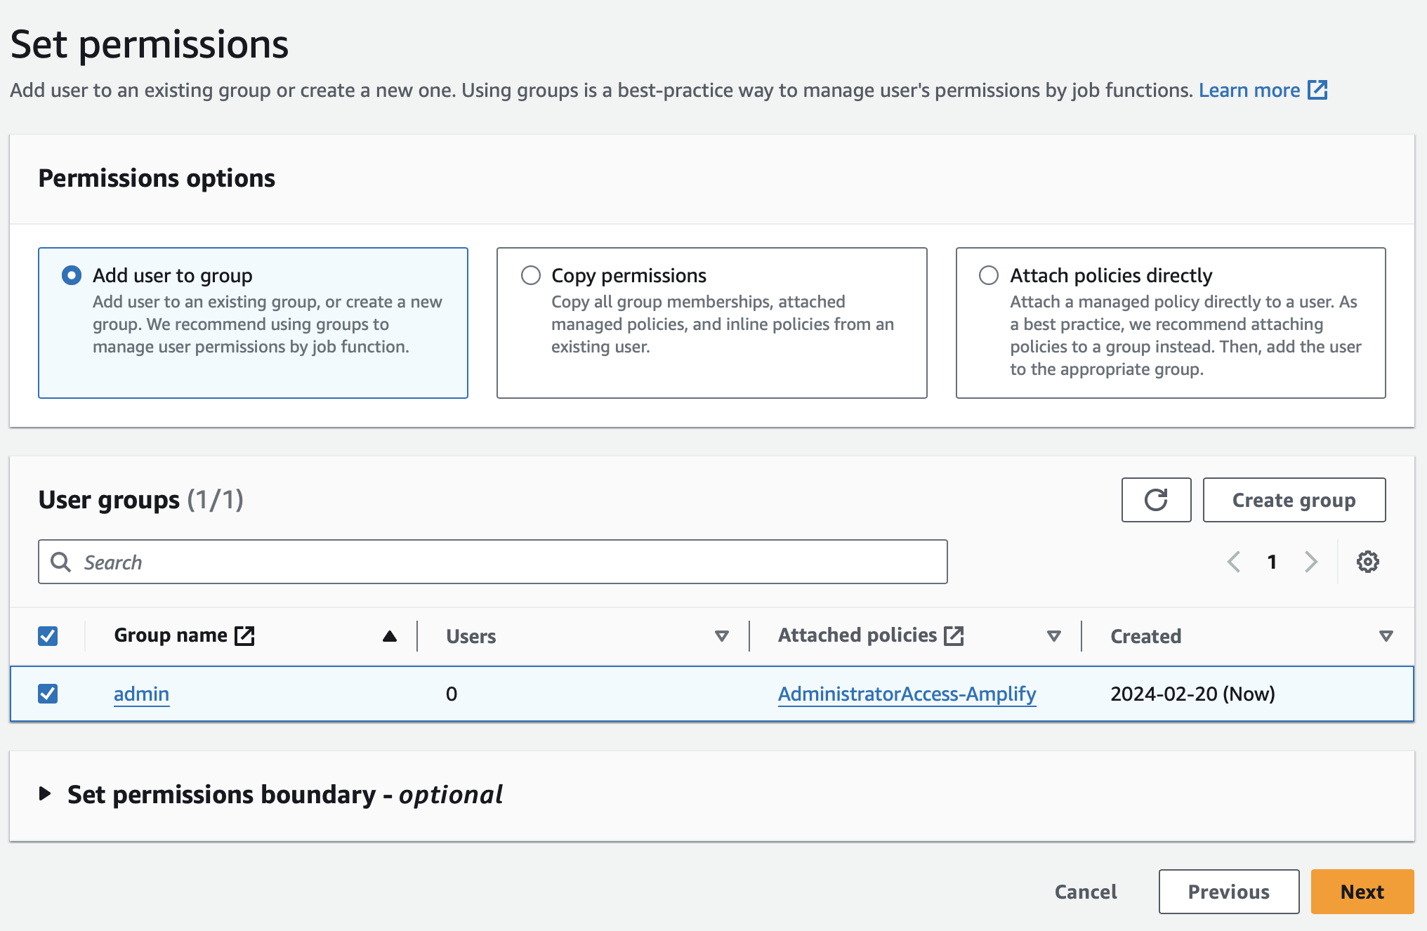This screenshot has width=1427, height=931.
Task: Click the refresh icon above the user groups table
Action: [1156, 500]
